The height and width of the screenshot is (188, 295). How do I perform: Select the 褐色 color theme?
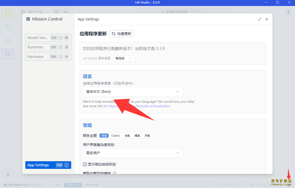click(x=137, y=136)
